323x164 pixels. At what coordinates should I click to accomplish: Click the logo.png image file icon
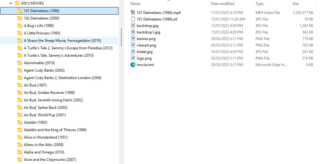pos(133,58)
